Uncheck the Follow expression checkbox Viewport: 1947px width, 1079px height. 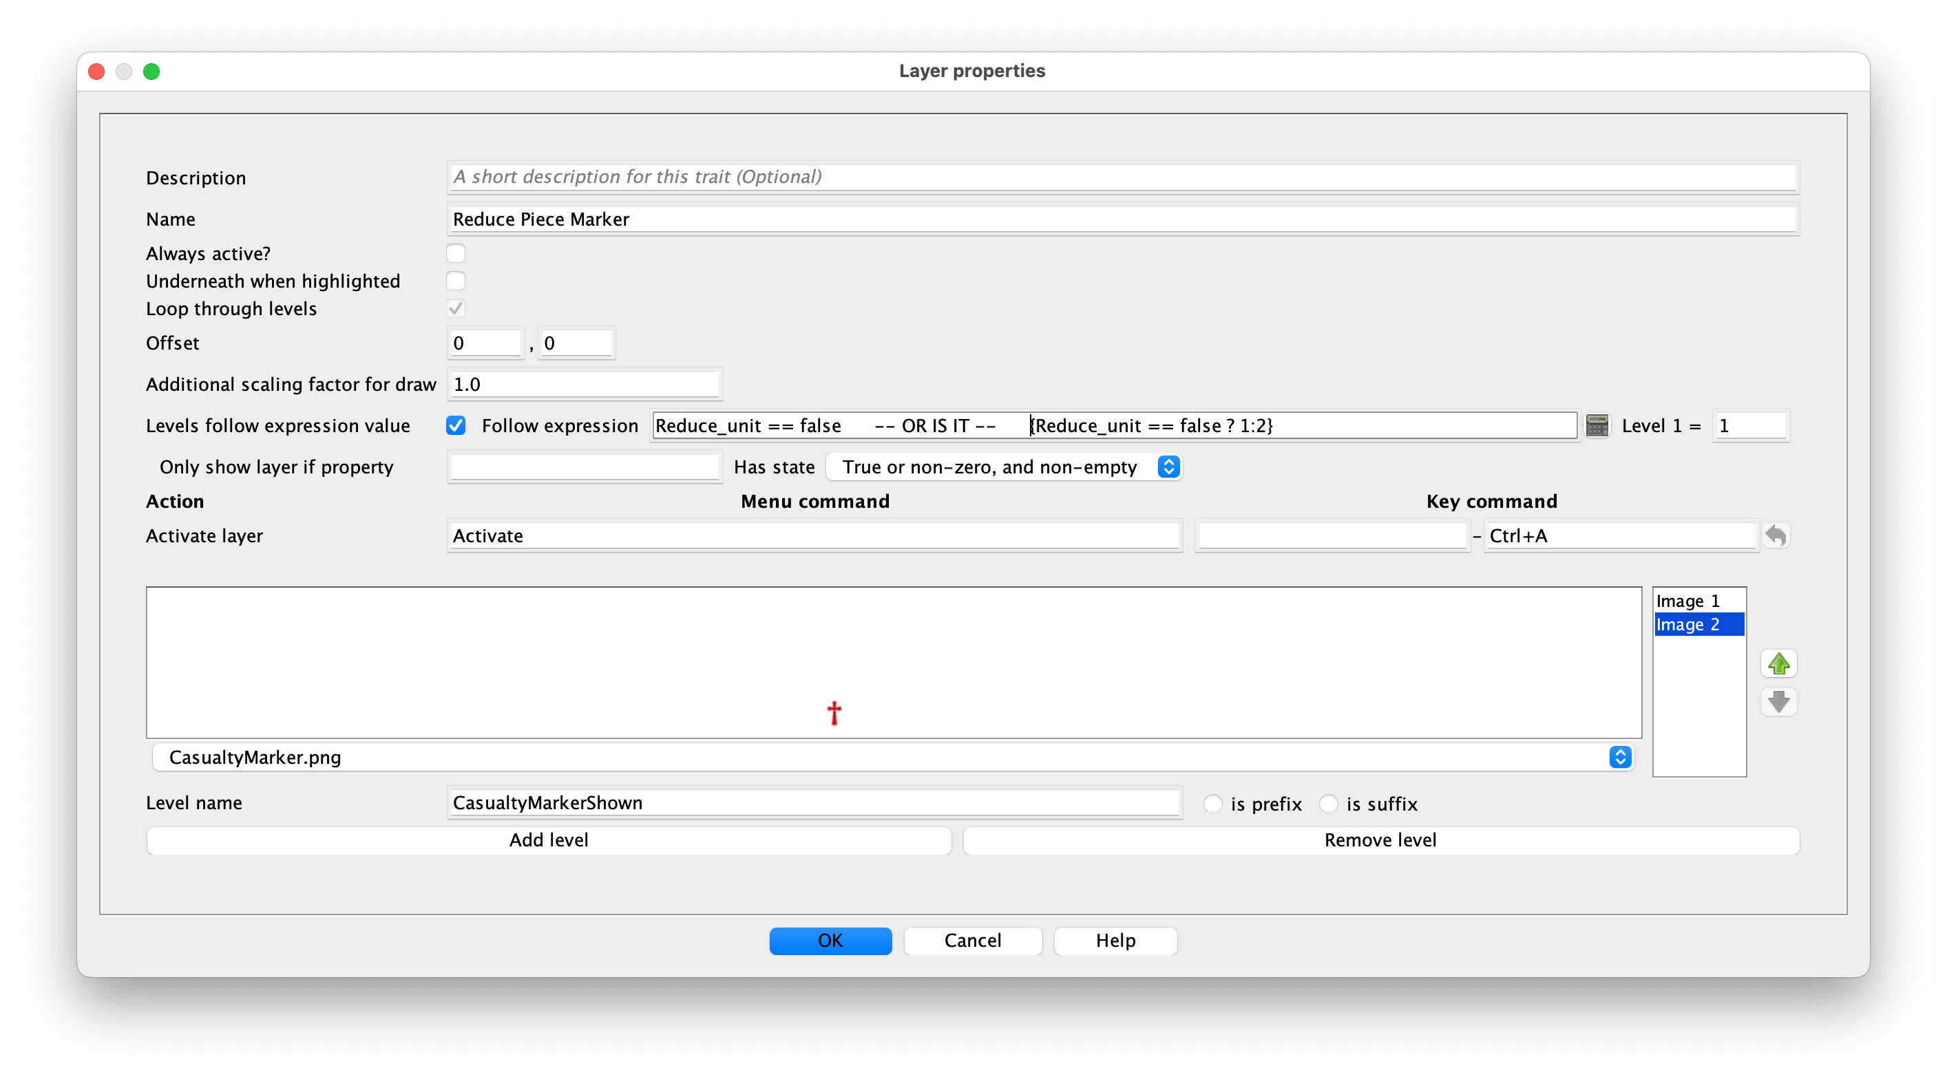tap(456, 425)
